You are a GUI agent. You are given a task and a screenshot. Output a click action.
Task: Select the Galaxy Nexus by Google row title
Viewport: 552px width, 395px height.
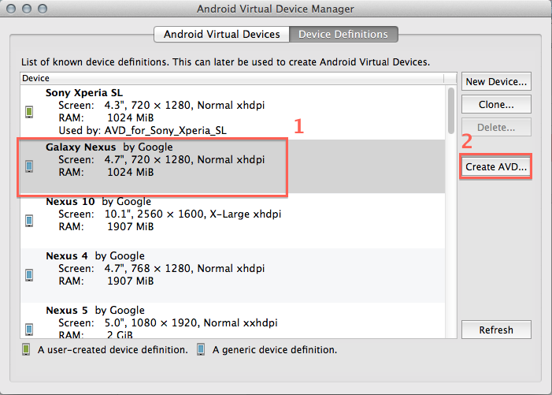[109, 147]
